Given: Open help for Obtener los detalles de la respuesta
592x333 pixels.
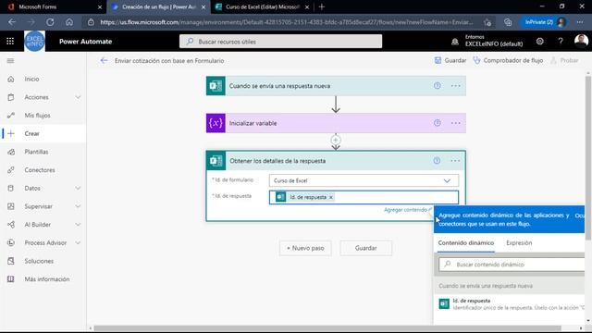Looking at the screenshot, I should pos(437,161).
